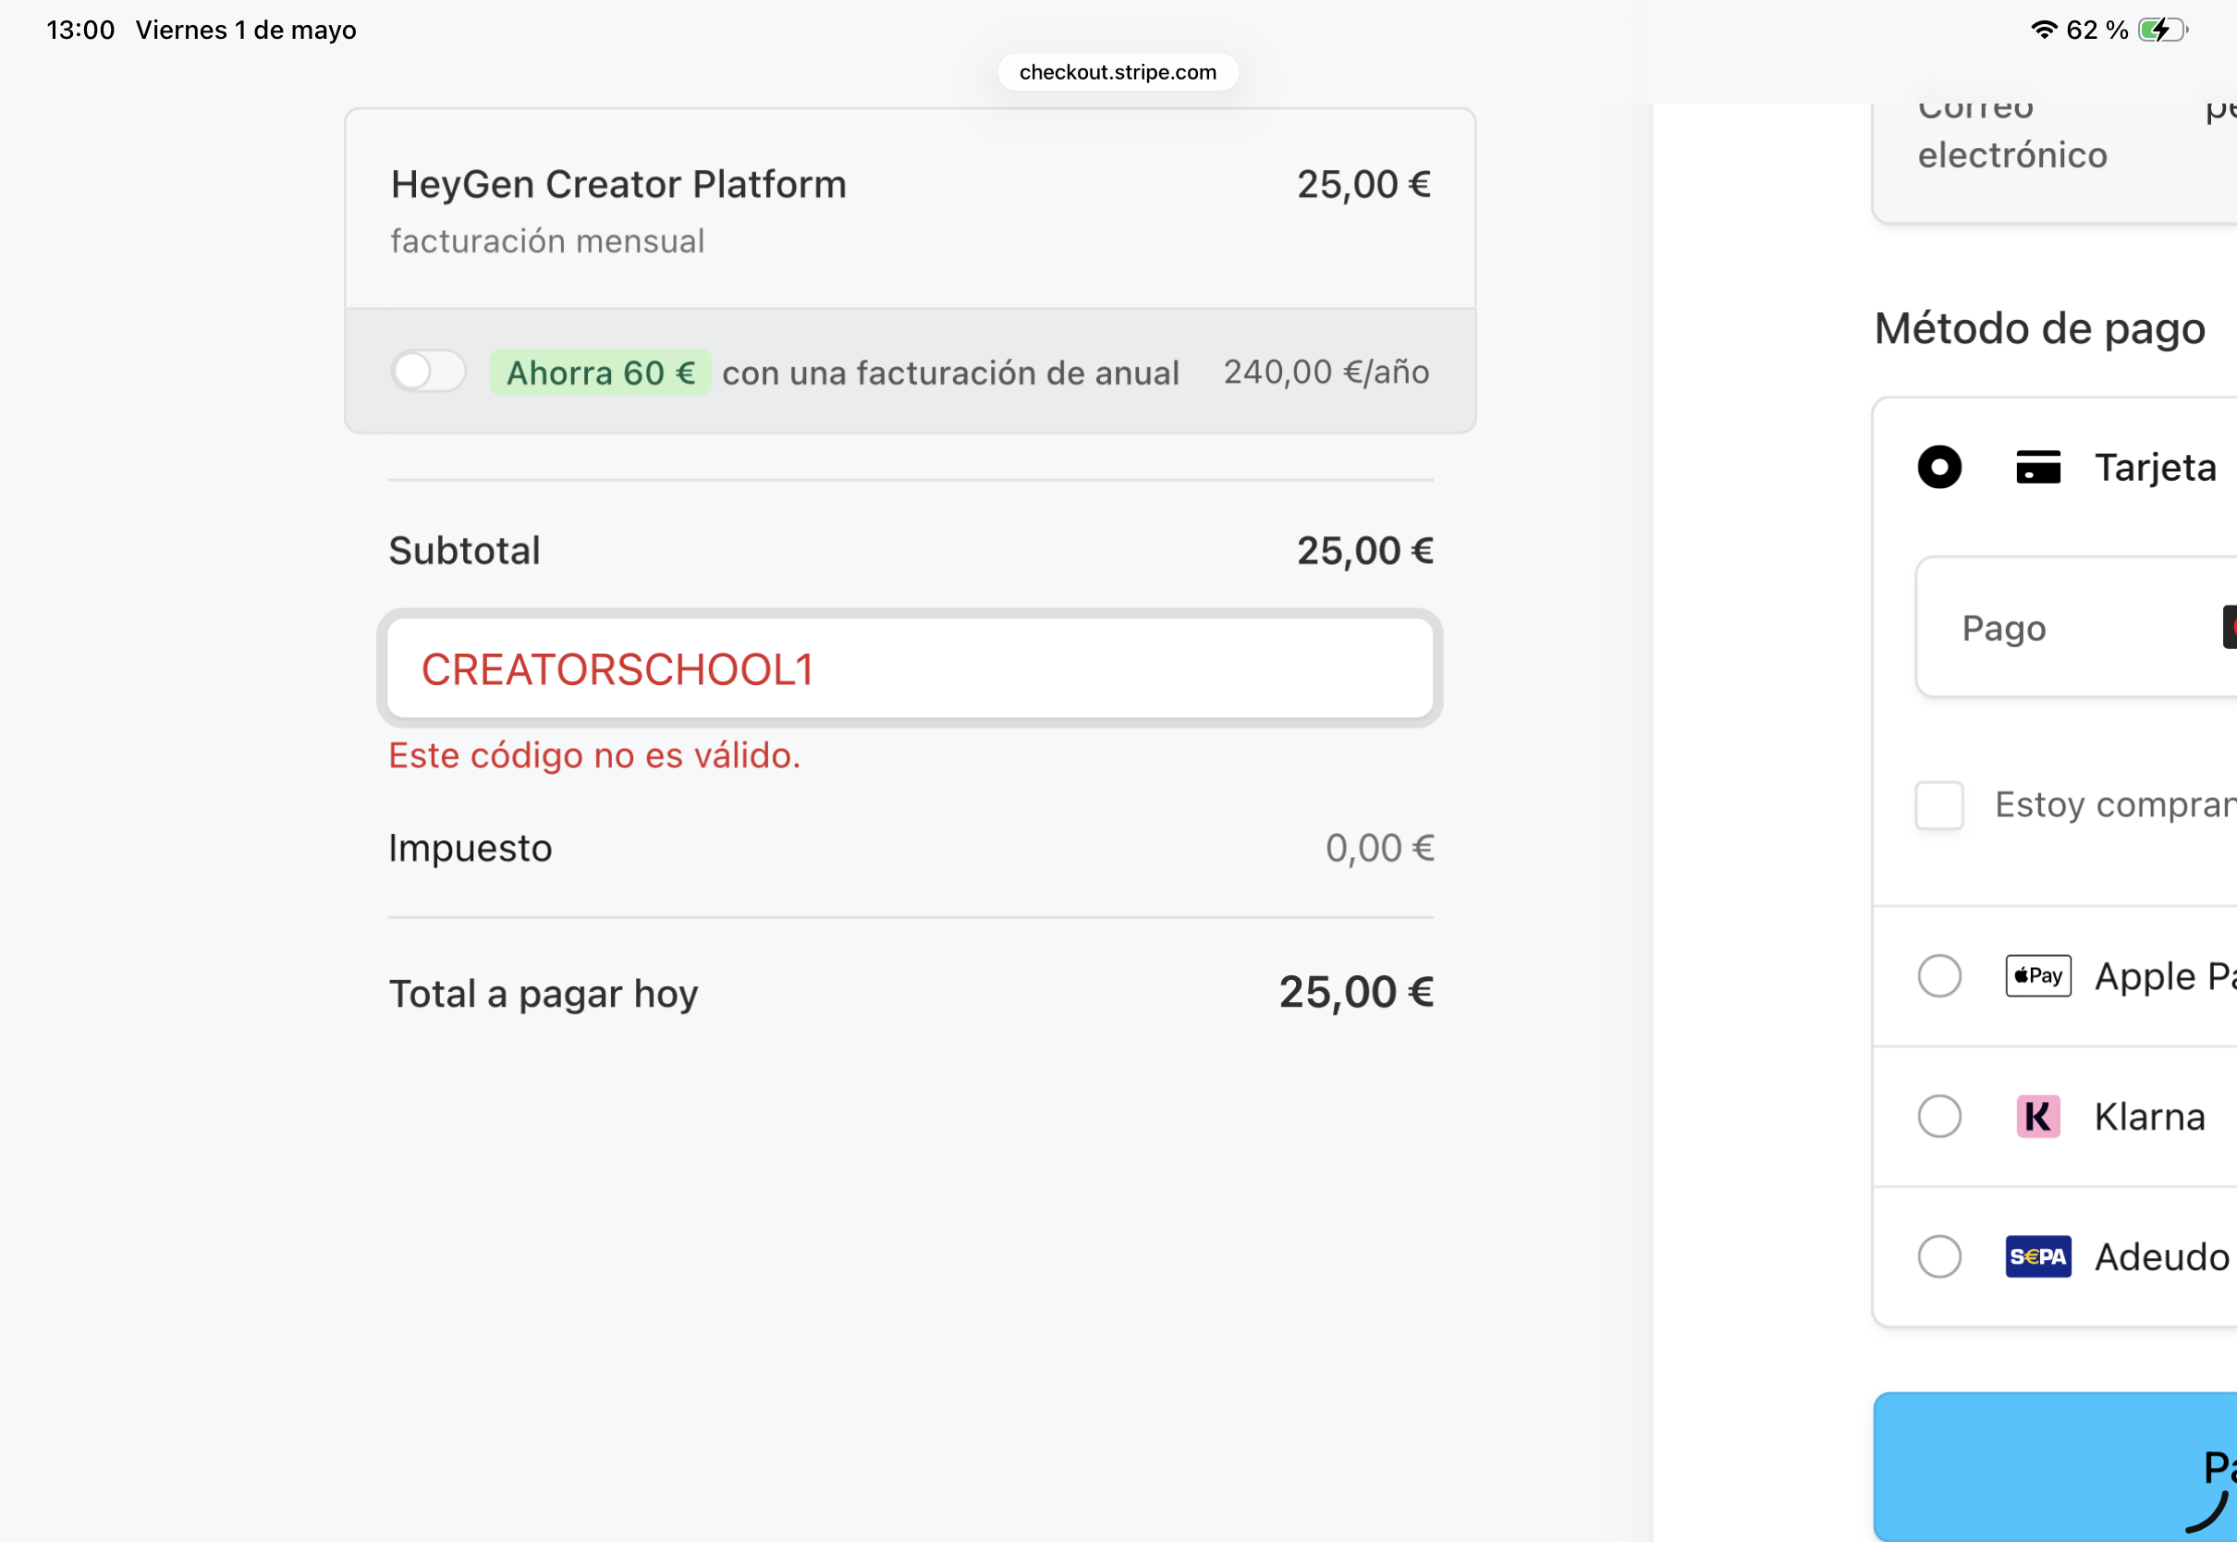Click the checkout.stripe.com address pill
Image resolution: width=2237 pixels, height=1542 pixels.
(x=1118, y=72)
